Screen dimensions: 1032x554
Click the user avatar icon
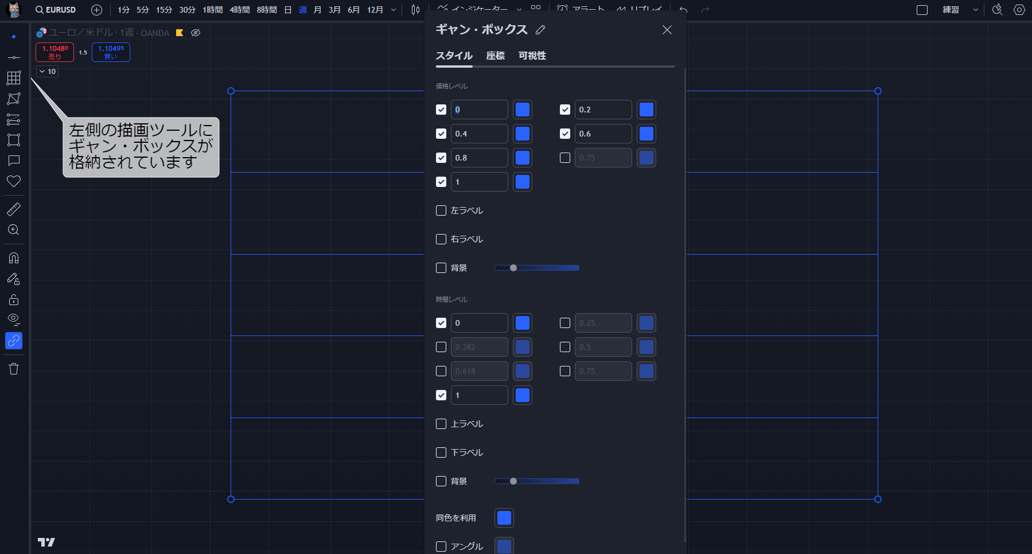[x=14, y=10]
